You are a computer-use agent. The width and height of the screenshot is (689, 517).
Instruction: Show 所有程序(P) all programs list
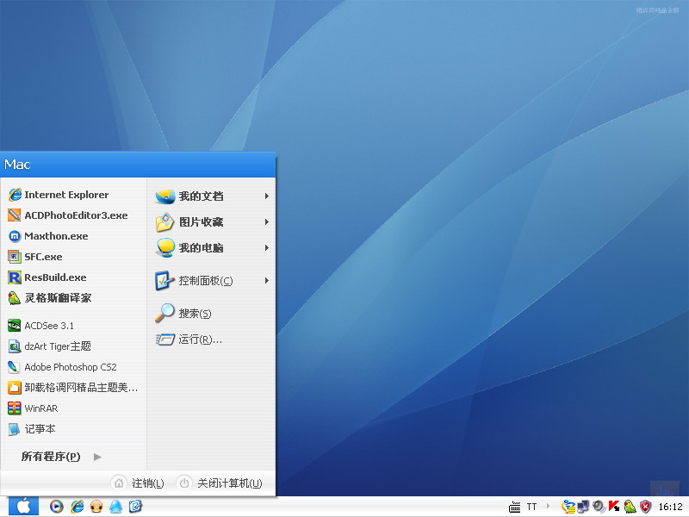(x=61, y=457)
